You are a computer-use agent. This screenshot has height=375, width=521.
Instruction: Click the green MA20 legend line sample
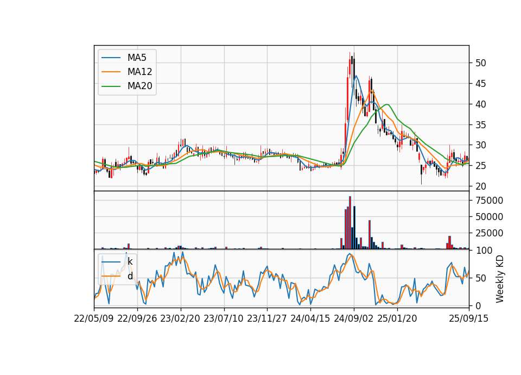click(111, 86)
